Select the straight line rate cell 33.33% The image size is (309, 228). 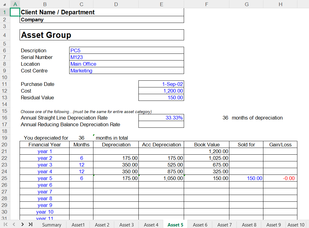pos(161,118)
